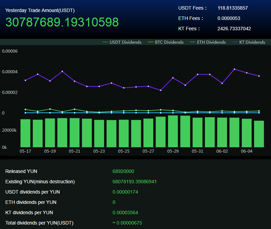The width and height of the screenshot is (271, 229).
Task: Click the 'USDT Fees' label
Action: pyautogui.click(x=192, y=8)
